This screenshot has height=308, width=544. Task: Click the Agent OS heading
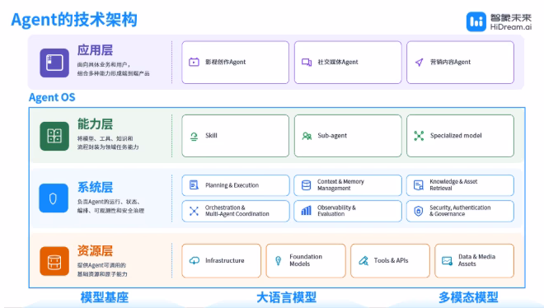coord(52,97)
